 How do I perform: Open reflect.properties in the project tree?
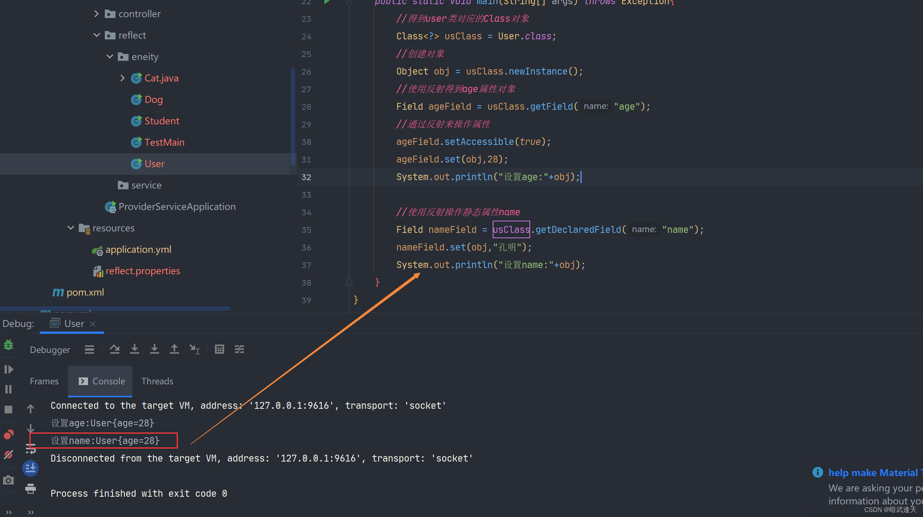pyautogui.click(x=143, y=271)
